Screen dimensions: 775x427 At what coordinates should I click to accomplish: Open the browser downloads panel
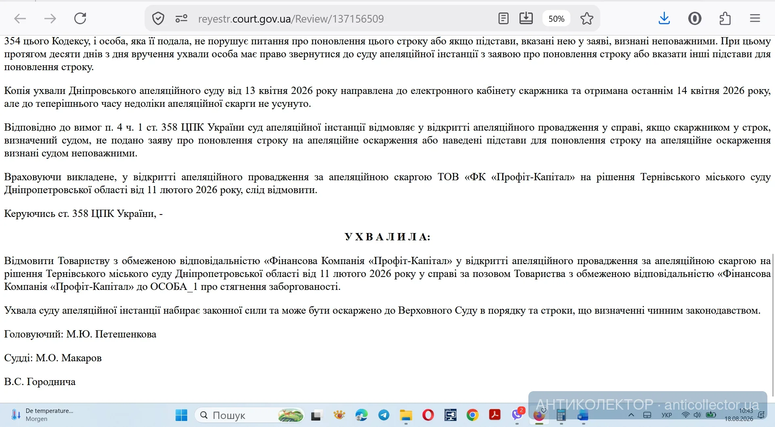coord(664,19)
